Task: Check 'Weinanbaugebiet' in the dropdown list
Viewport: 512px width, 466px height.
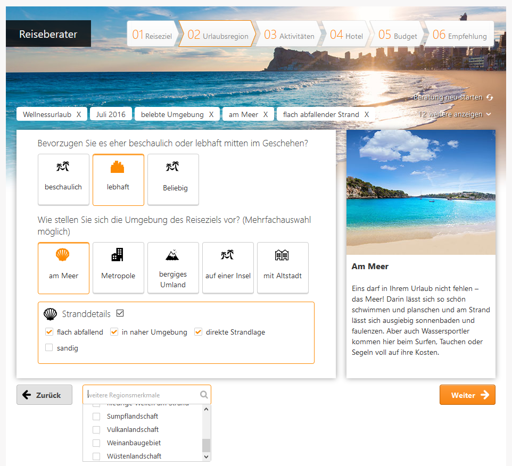Action: (x=96, y=443)
